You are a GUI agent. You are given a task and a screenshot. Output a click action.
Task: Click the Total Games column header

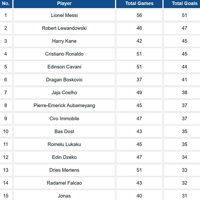click(139, 4)
